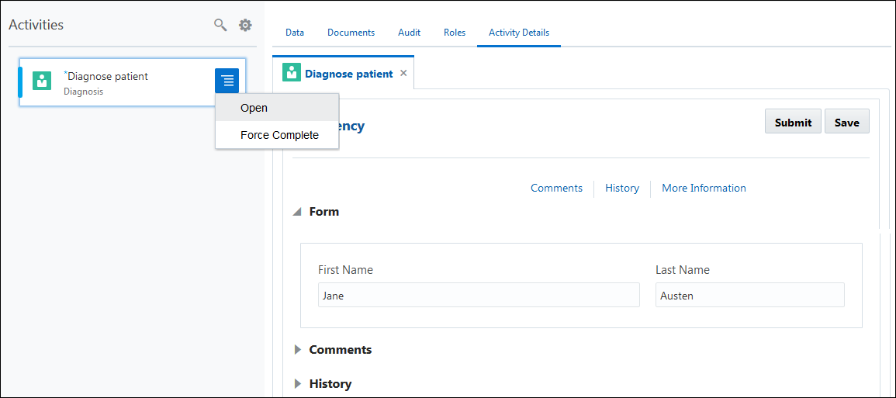This screenshot has width=896, height=398.
Task: Click the Last Name text field
Action: pyautogui.click(x=749, y=296)
